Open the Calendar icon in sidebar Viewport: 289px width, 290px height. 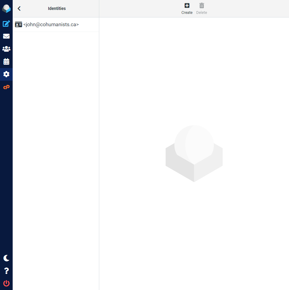point(6,61)
